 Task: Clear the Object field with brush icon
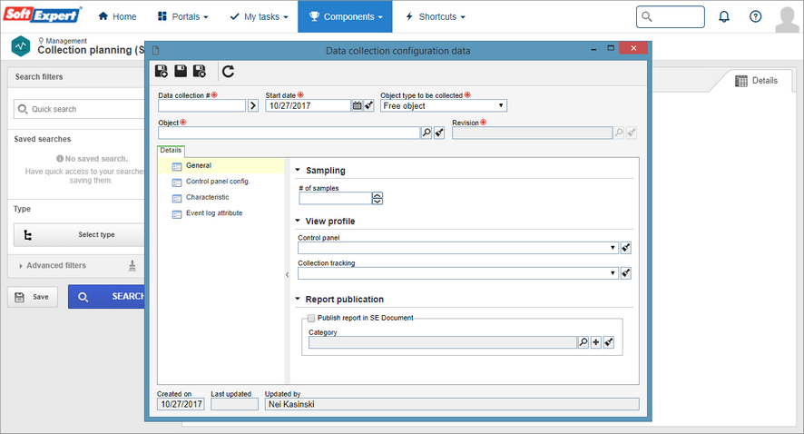439,133
